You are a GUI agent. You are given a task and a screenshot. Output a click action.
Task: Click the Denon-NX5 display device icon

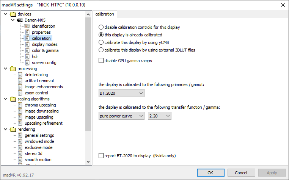click(20, 20)
